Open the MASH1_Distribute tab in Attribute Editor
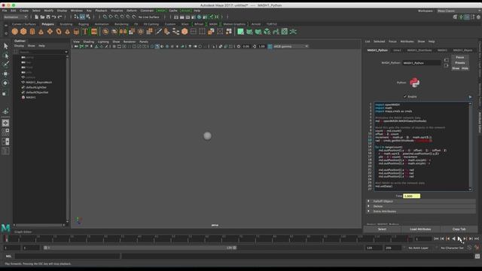 [x=419, y=50]
